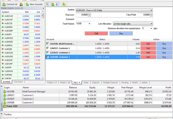
Task: Decrease Take Profit with the down arrow
Action: coord(151,16)
